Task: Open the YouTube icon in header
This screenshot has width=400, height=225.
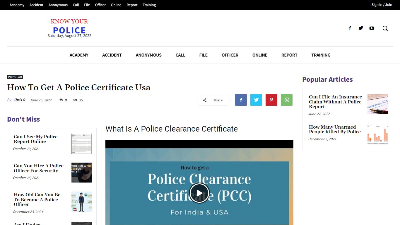Action: click(372, 28)
